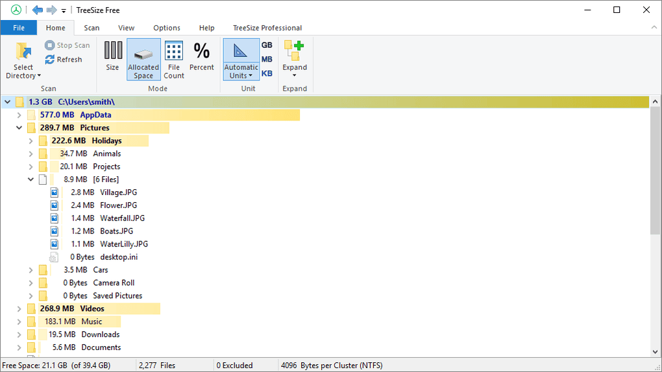Collapse the Pictures folder
This screenshot has height=372, width=662.
click(19, 128)
